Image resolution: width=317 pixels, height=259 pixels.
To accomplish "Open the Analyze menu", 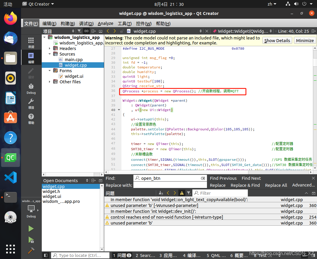I will pos(105,23).
